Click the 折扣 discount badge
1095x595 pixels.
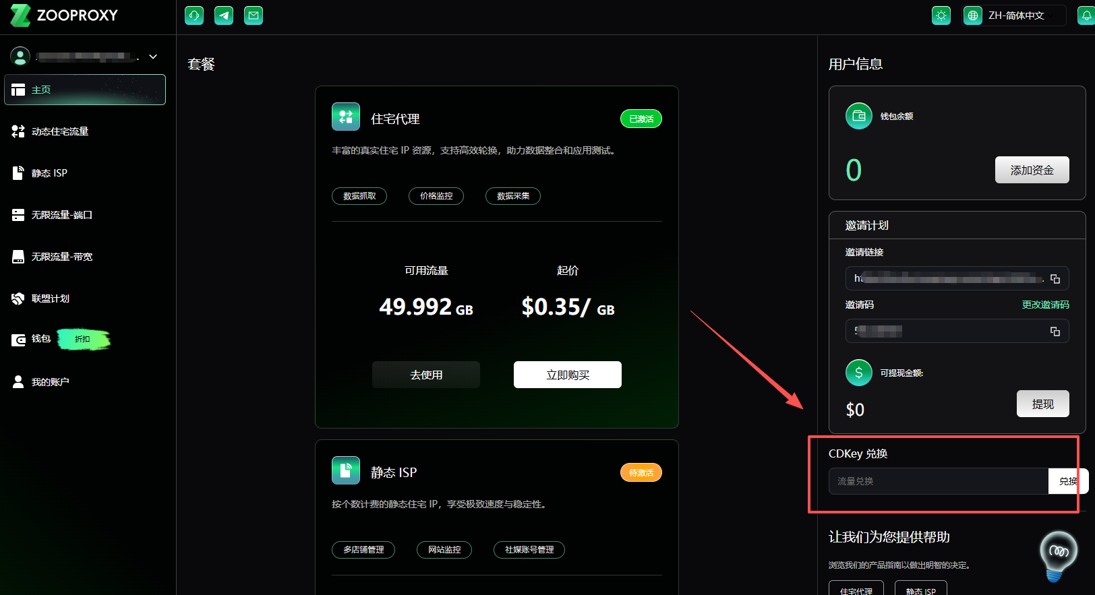click(83, 340)
